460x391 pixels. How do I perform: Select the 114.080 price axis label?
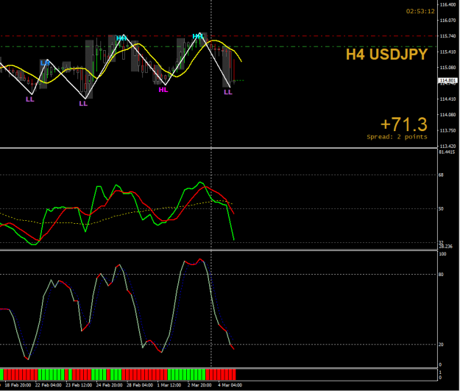pyautogui.click(x=447, y=115)
